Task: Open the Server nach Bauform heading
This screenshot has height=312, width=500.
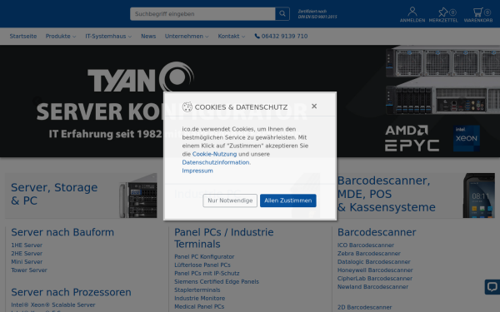Action: (62, 232)
